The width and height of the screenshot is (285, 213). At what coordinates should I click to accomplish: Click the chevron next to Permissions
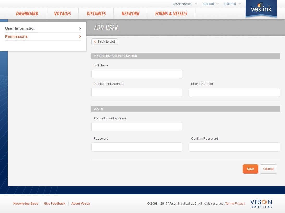point(80,37)
